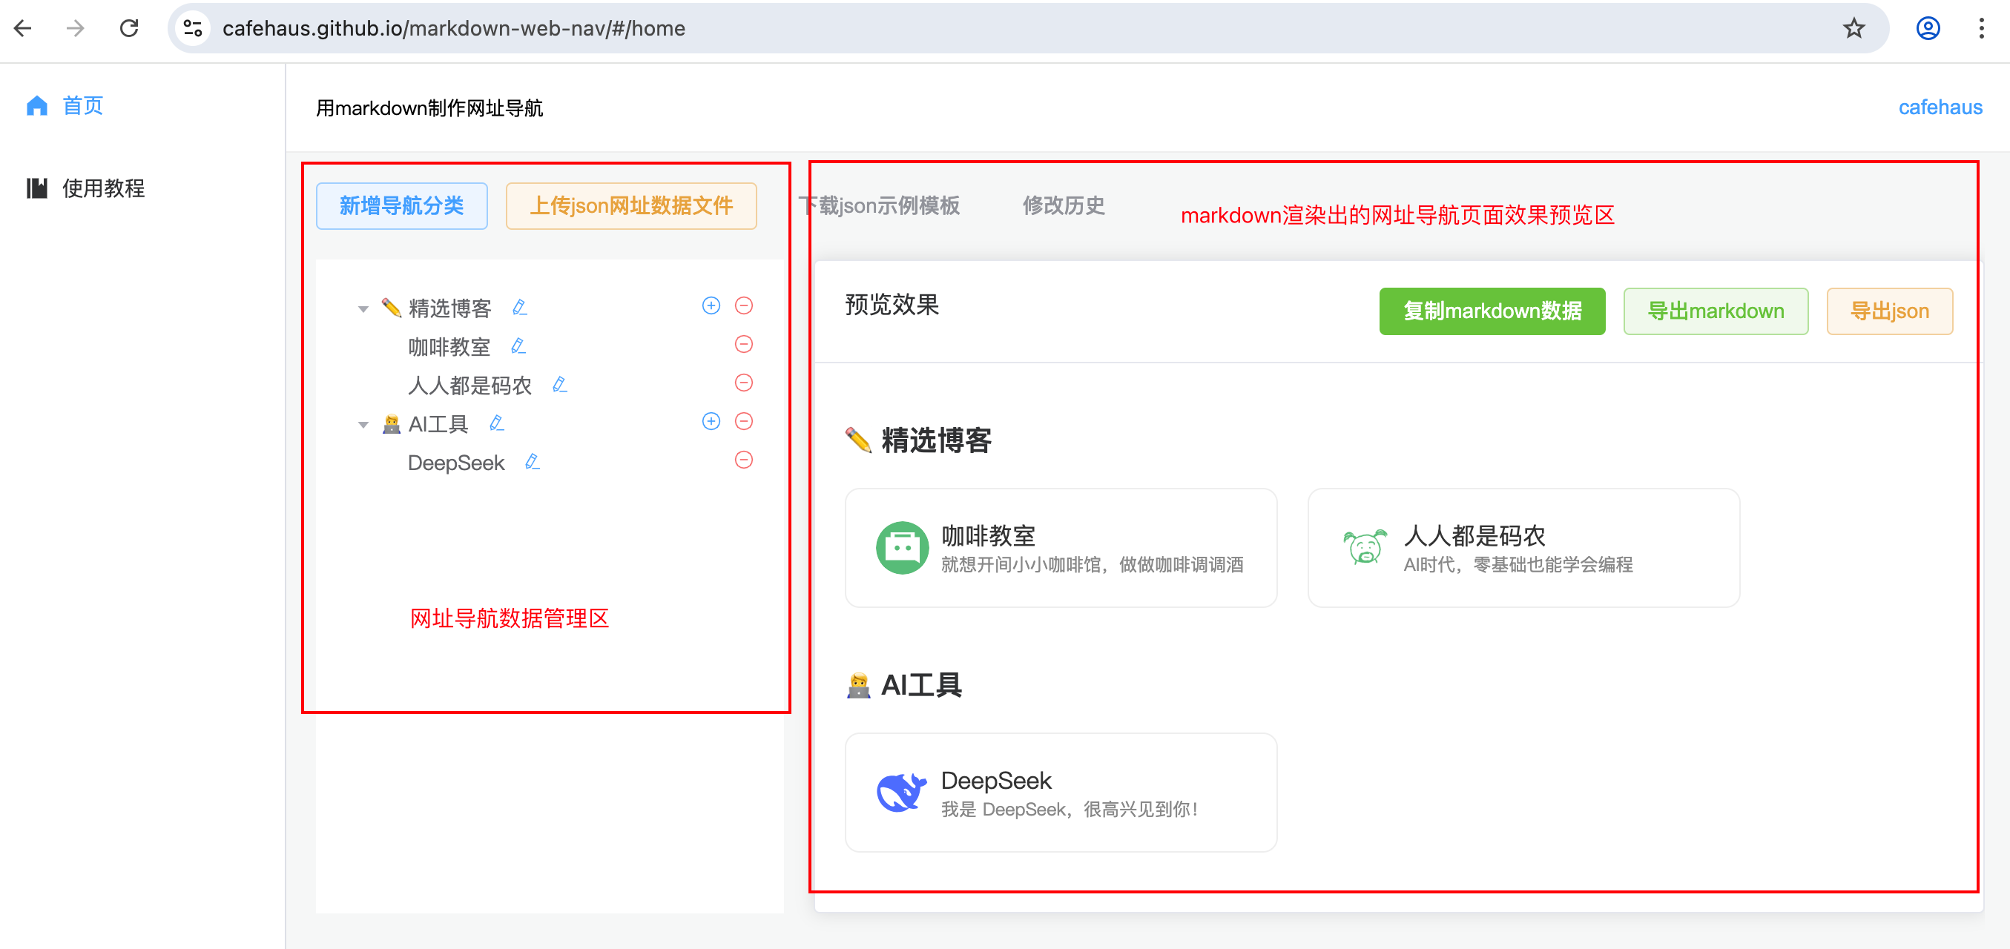
Task: Open the DeepSeek preview card
Action: [1061, 793]
